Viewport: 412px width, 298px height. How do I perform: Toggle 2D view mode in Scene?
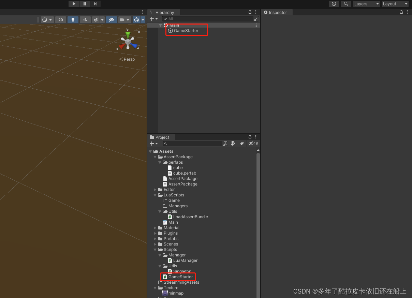[60, 20]
